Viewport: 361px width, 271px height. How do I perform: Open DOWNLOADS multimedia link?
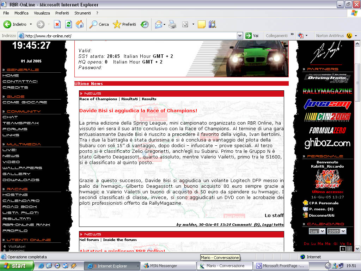tap(21, 180)
